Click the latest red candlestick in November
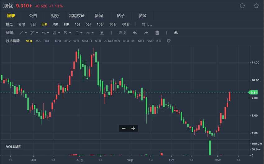This screenshot has height=164, width=264. pyautogui.click(x=230, y=96)
